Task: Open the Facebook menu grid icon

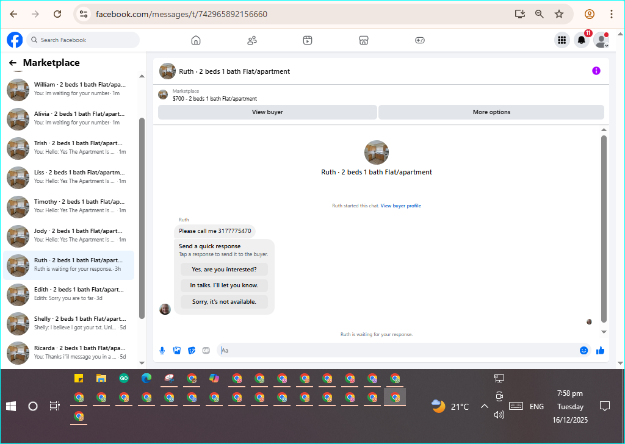Action: coord(562,40)
